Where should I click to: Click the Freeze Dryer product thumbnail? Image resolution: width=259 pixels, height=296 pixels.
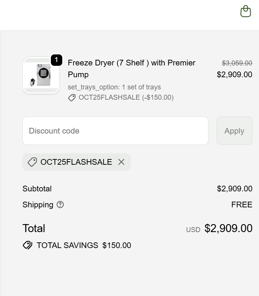coord(41,75)
